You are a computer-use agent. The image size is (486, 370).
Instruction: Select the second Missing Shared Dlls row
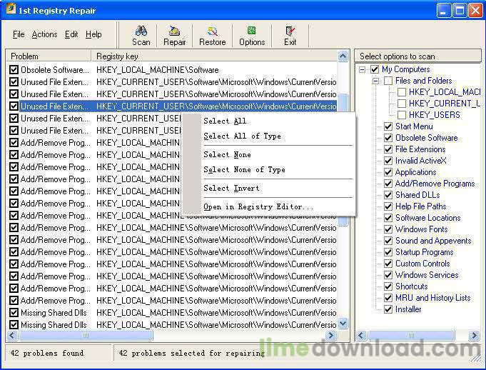173,325
